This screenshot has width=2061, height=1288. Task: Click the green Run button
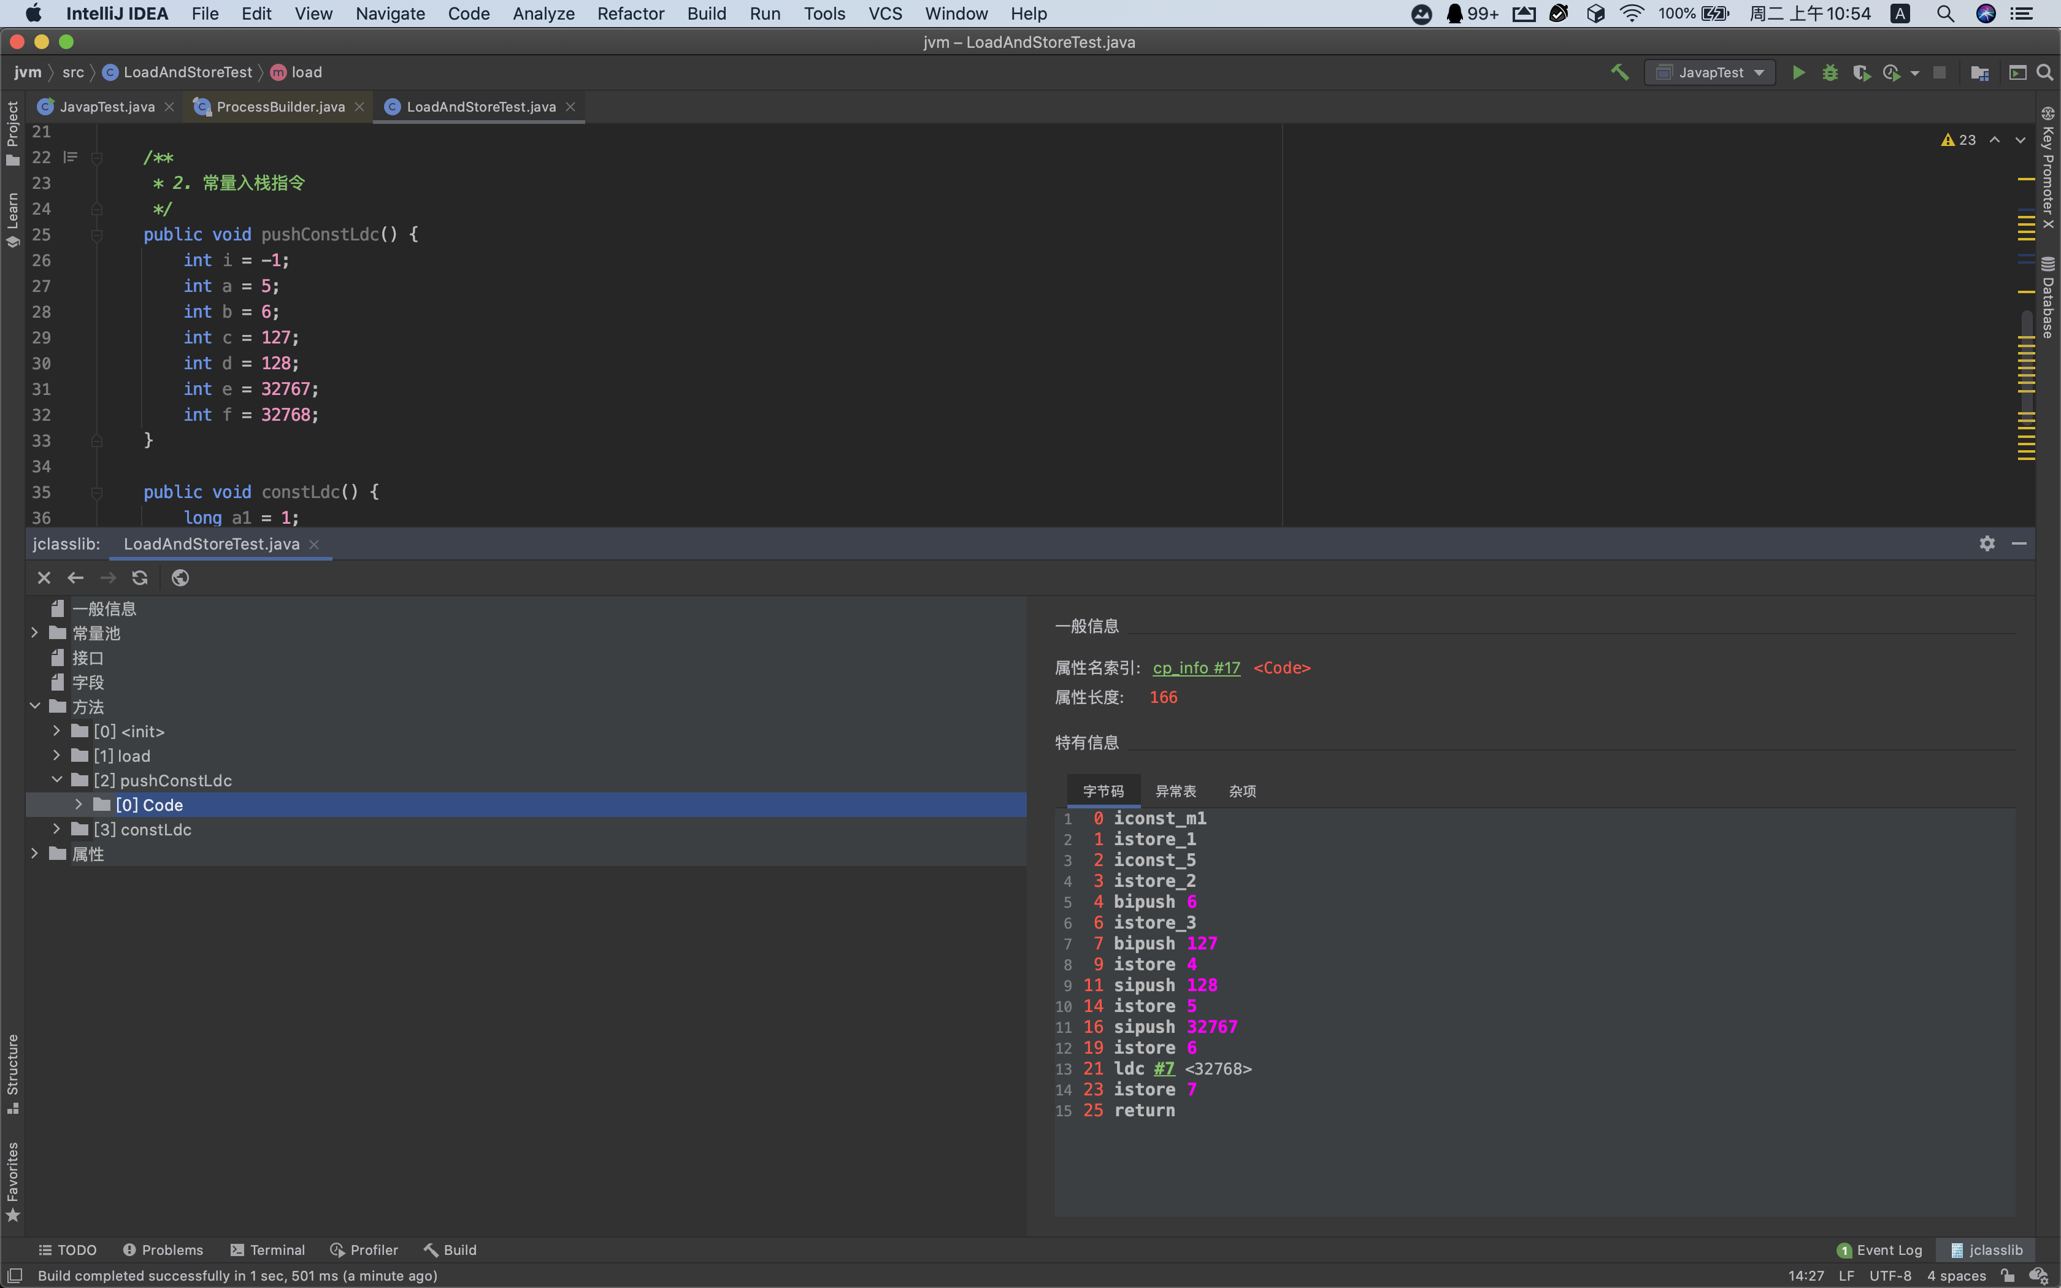coord(1798,73)
